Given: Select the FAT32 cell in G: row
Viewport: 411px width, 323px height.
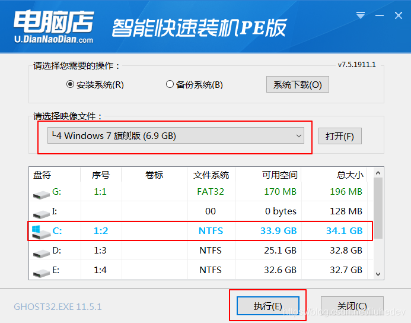Looking at the screenshot, I should coord(211,192).
